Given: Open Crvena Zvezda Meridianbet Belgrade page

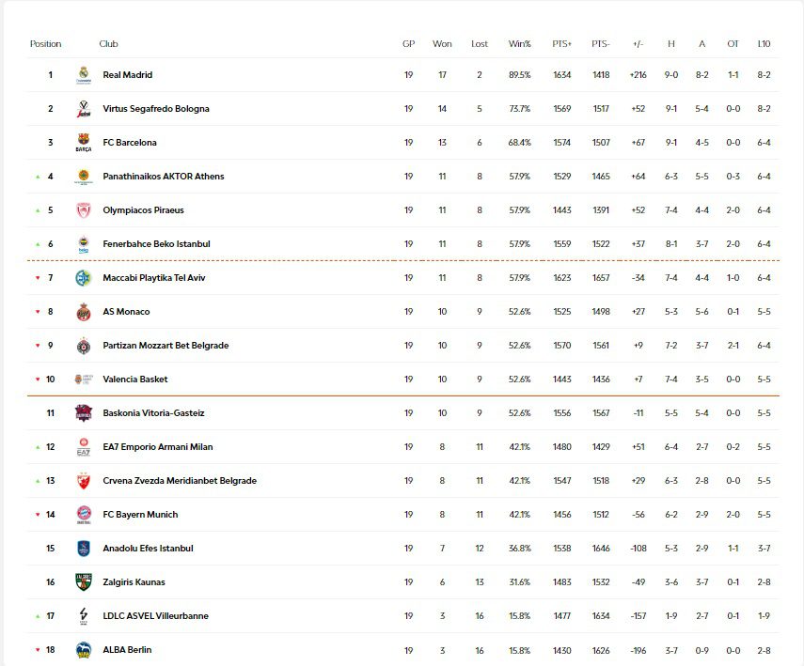Looking at the screenshot, I should pos(180,481).
